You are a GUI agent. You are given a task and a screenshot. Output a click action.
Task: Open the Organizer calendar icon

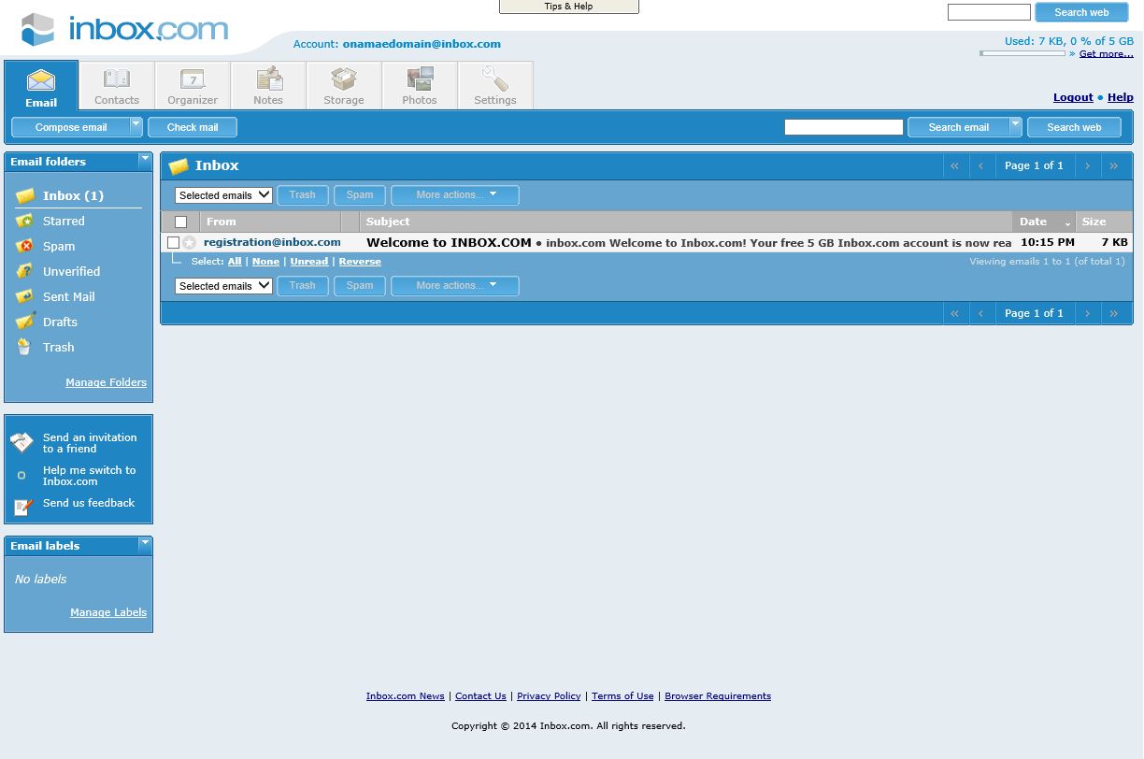[x=193, y=79]
